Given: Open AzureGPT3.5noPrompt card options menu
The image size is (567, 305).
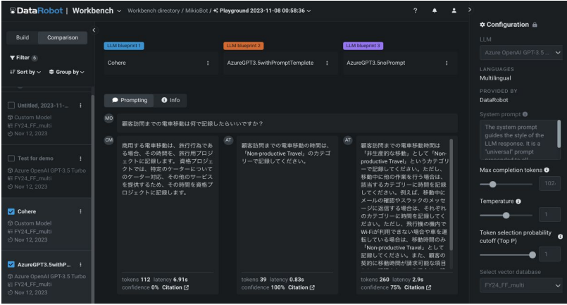Looking at the screenshot, I should tap(447, 63).
